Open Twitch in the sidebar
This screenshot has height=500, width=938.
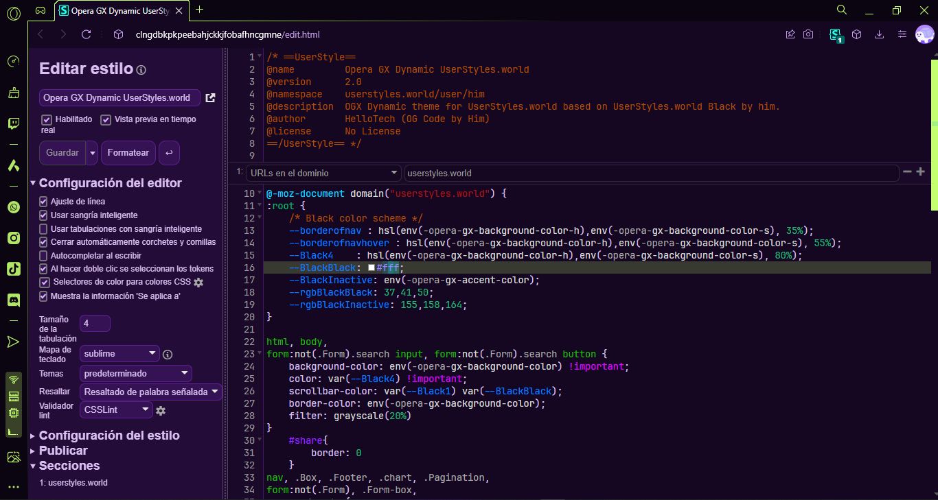pyautogui.click(x=14, y=123)
